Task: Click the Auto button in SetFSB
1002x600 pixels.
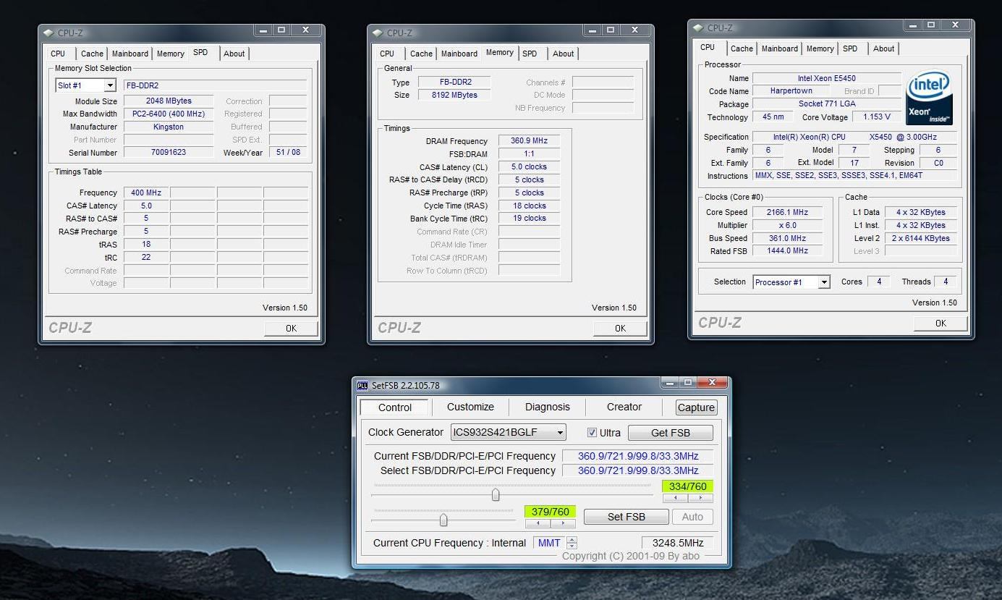Action: click(x=692, y=517)
